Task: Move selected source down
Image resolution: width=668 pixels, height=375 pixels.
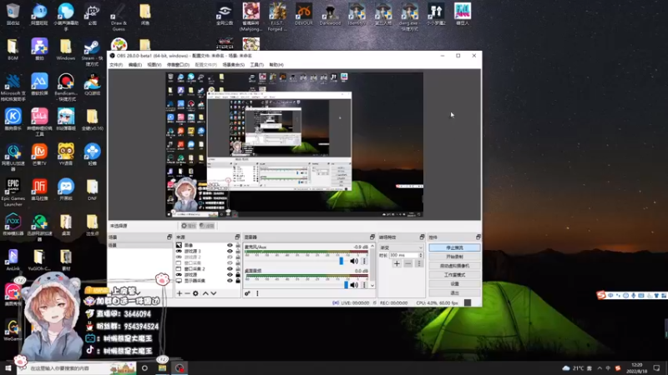Action: tap(214, 293)
